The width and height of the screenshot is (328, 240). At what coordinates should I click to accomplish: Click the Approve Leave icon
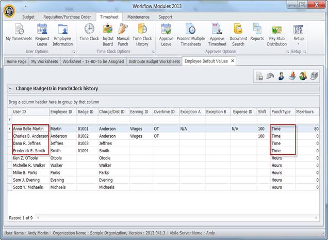[x=166, y=34]
